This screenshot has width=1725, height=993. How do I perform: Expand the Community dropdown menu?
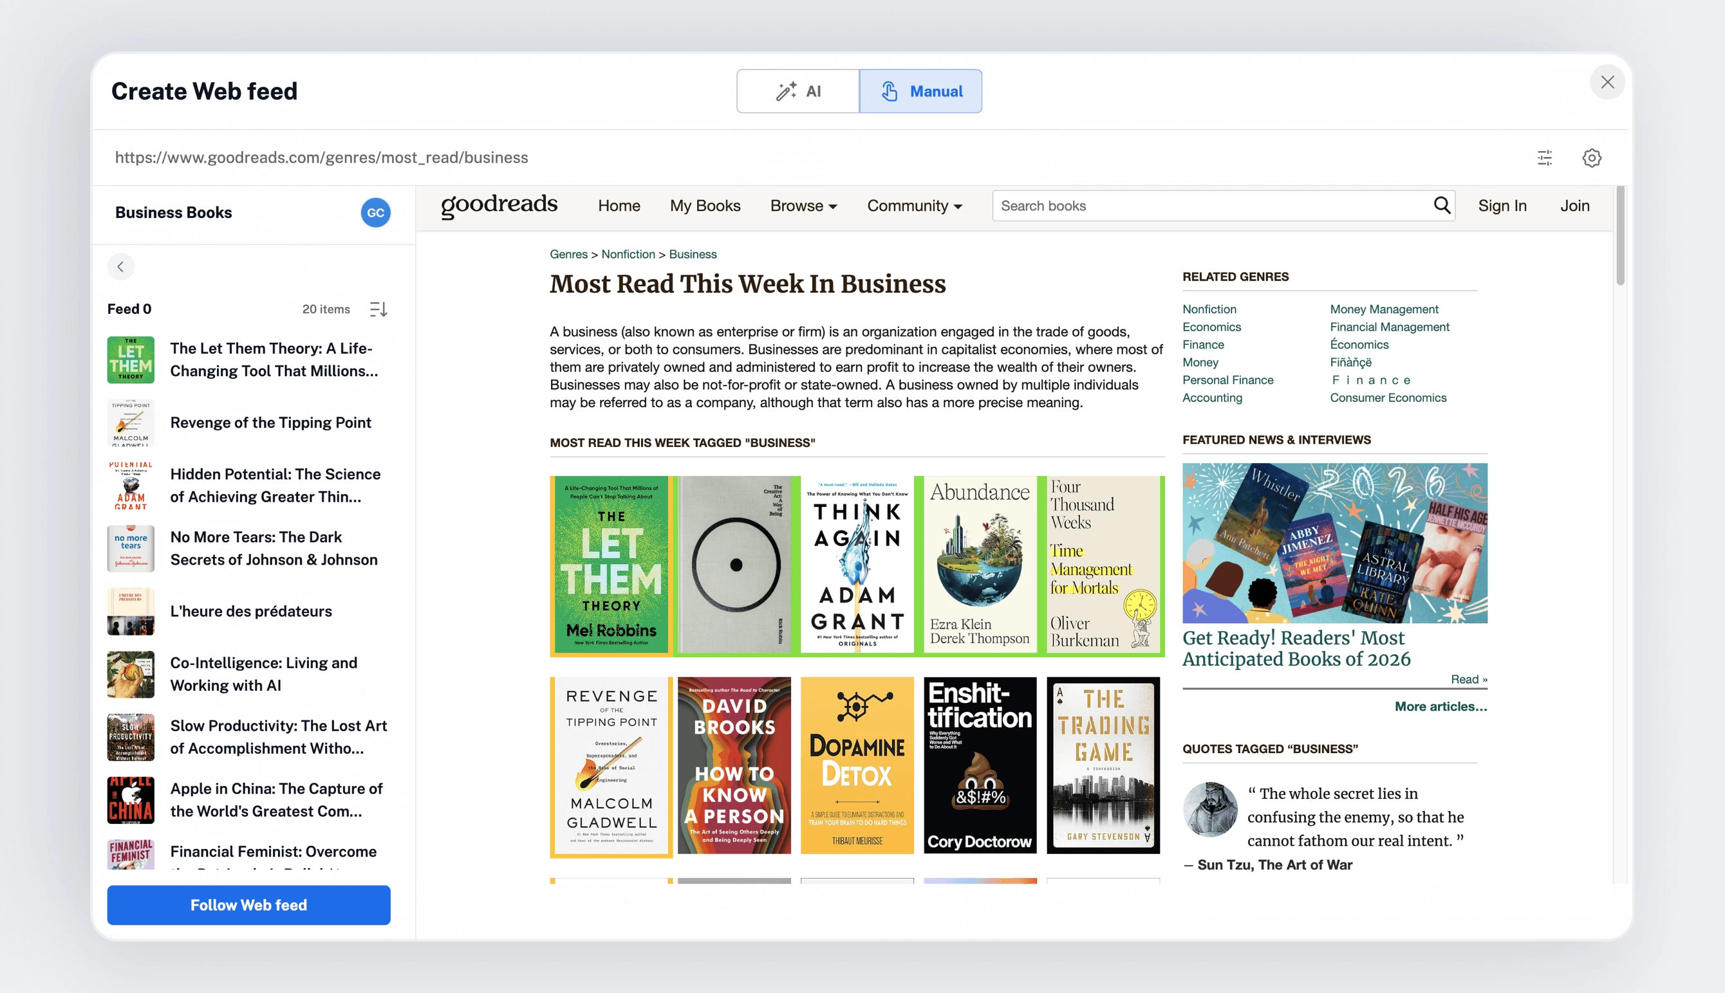tap(915, 206)
